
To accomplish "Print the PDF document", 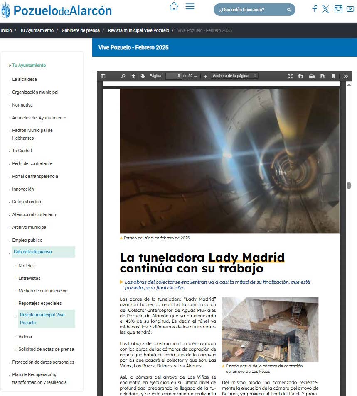I will (x=312, y=76).
